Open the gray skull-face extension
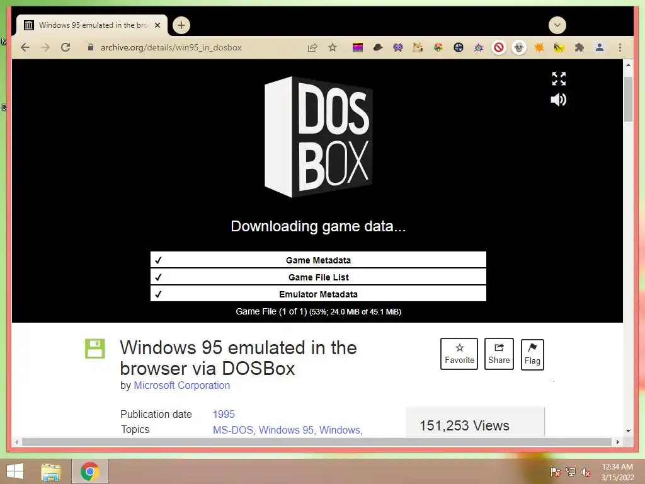 (519, 48)
